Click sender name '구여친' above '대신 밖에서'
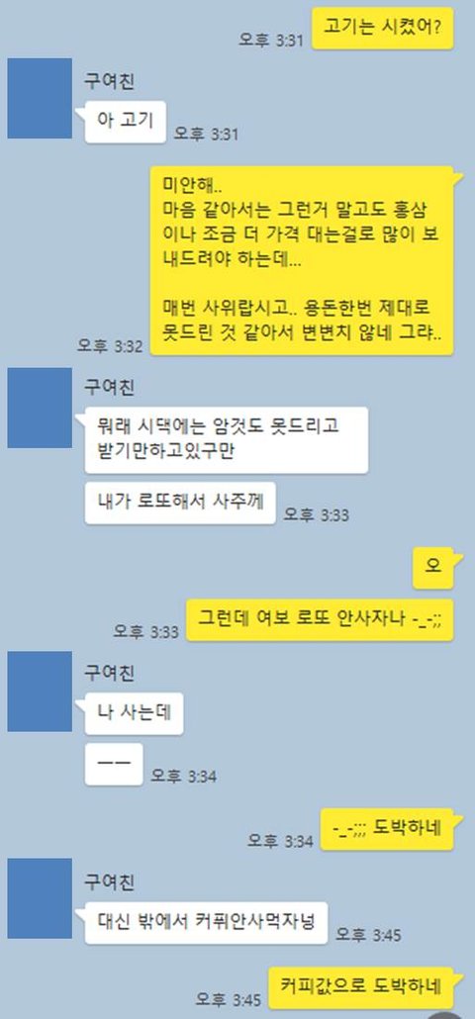The height and width of the screenshot is (1019, 475). [x=109, y=881]
